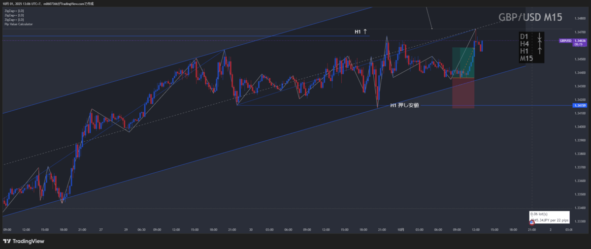Click the US flag economic event icon
Screen dimensions: 591x249
click(x=531, y=223)
